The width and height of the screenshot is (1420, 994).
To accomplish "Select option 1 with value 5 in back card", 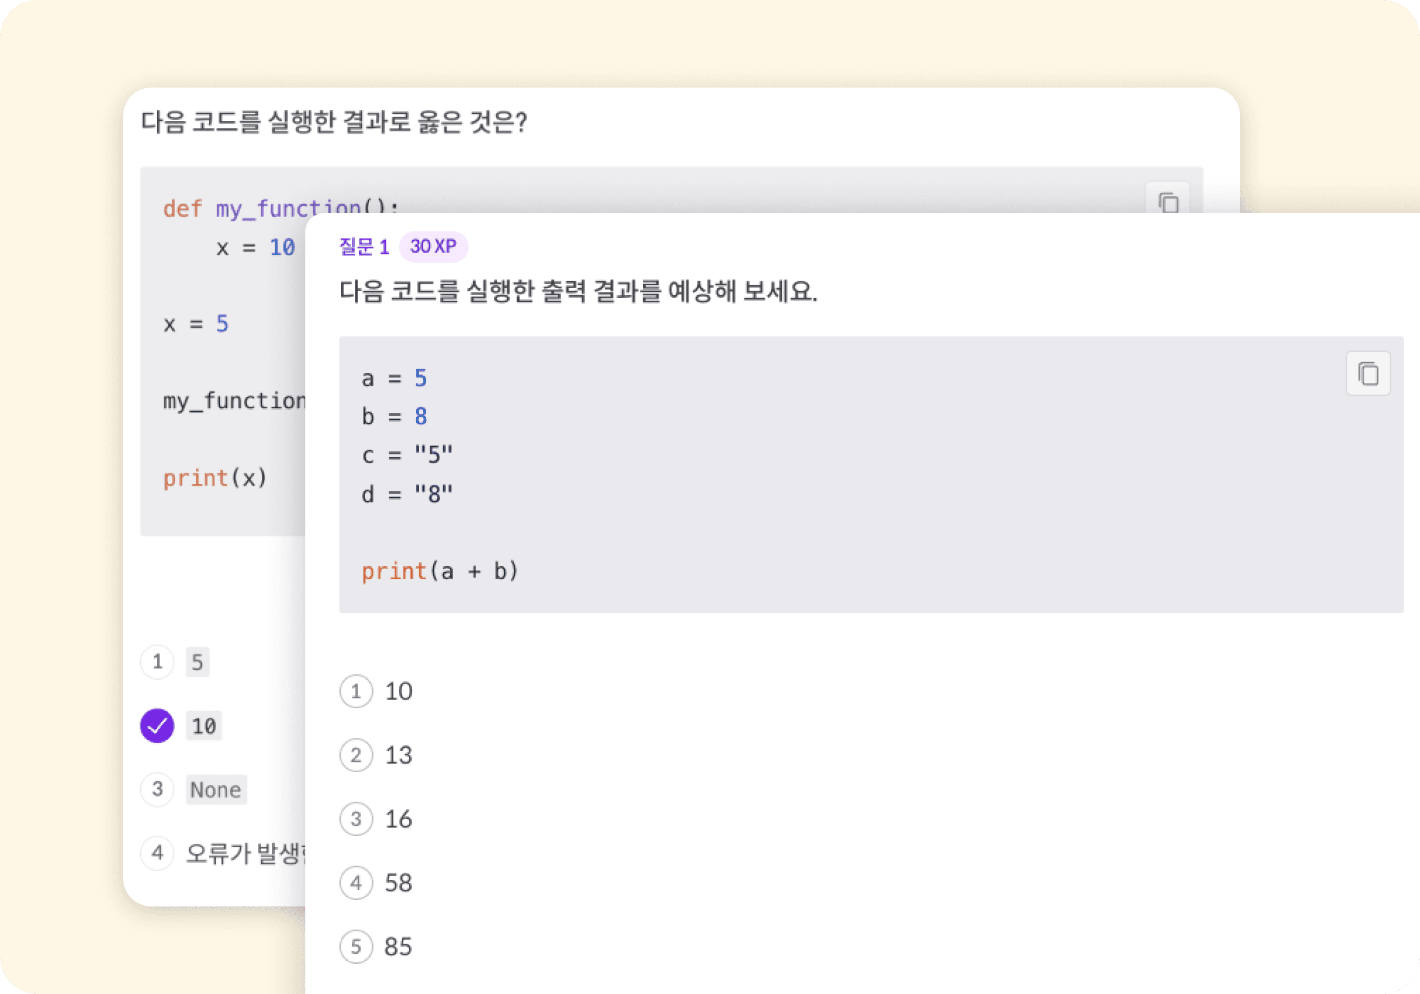I will 158,662.
